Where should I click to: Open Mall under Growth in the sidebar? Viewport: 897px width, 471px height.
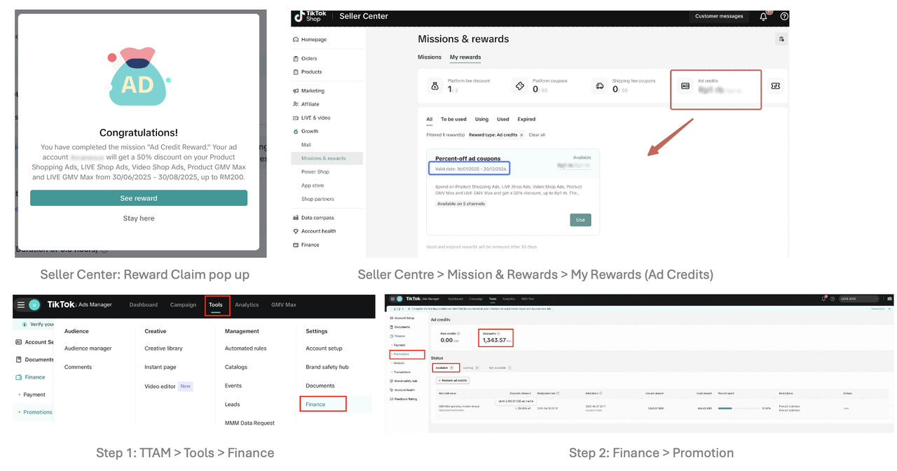[x=306, y=145]
